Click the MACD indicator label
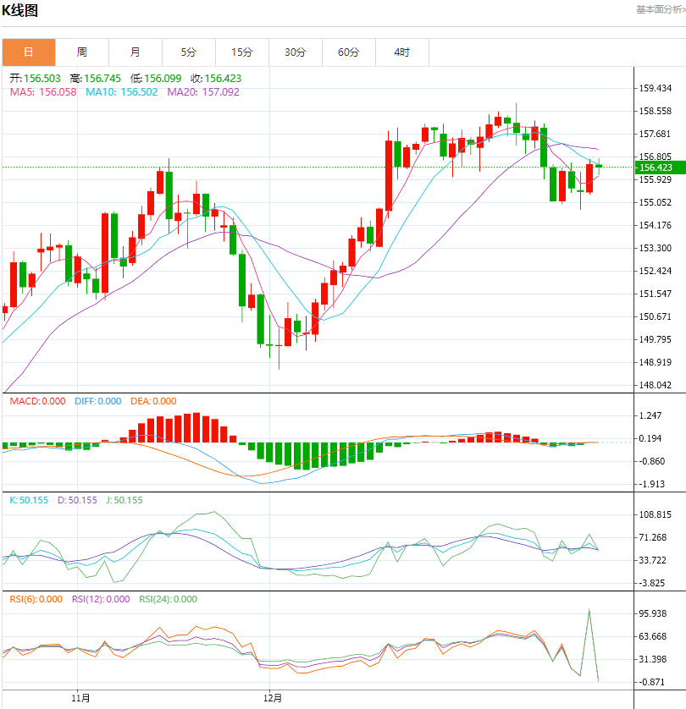 click(x=37, y=401)
